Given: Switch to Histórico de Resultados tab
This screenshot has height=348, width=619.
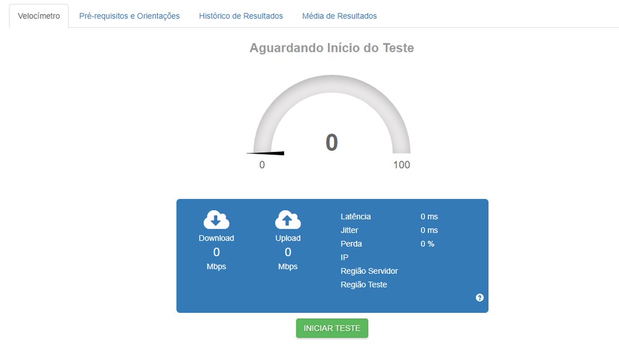Looking at the screenshot, I should 241,16.
